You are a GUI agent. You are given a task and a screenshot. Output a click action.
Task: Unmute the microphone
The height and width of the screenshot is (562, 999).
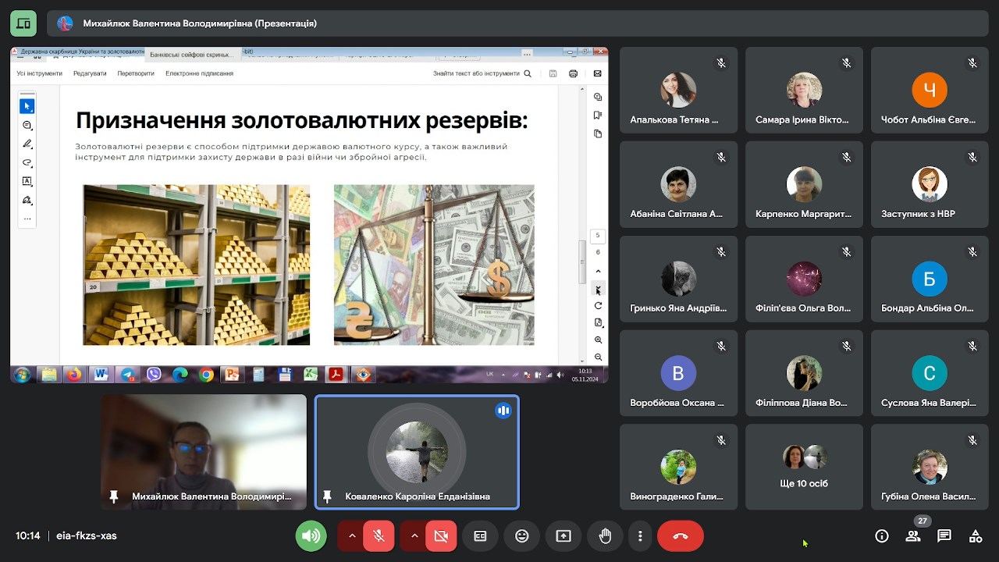coord(379,536)
